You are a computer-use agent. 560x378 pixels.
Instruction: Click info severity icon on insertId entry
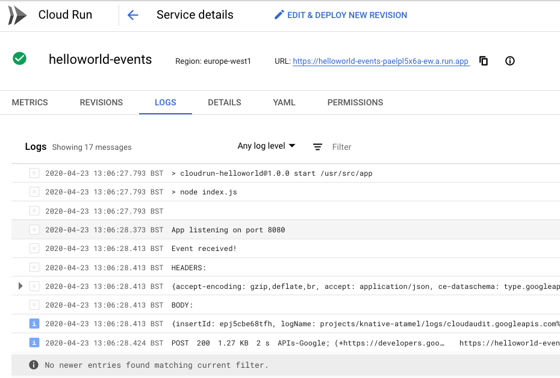[x=34, y=324]
